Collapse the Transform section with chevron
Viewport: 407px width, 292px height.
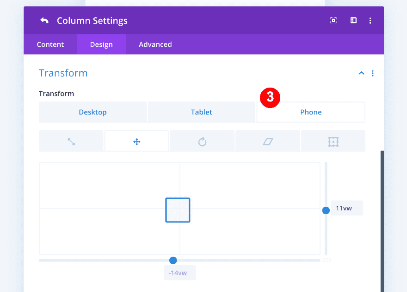point(361,73)
